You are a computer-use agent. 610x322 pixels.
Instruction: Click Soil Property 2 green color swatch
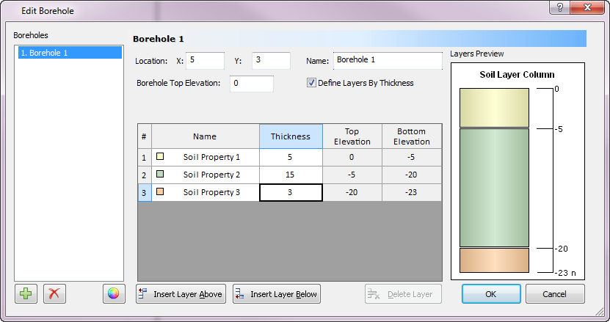click(160, 174)
